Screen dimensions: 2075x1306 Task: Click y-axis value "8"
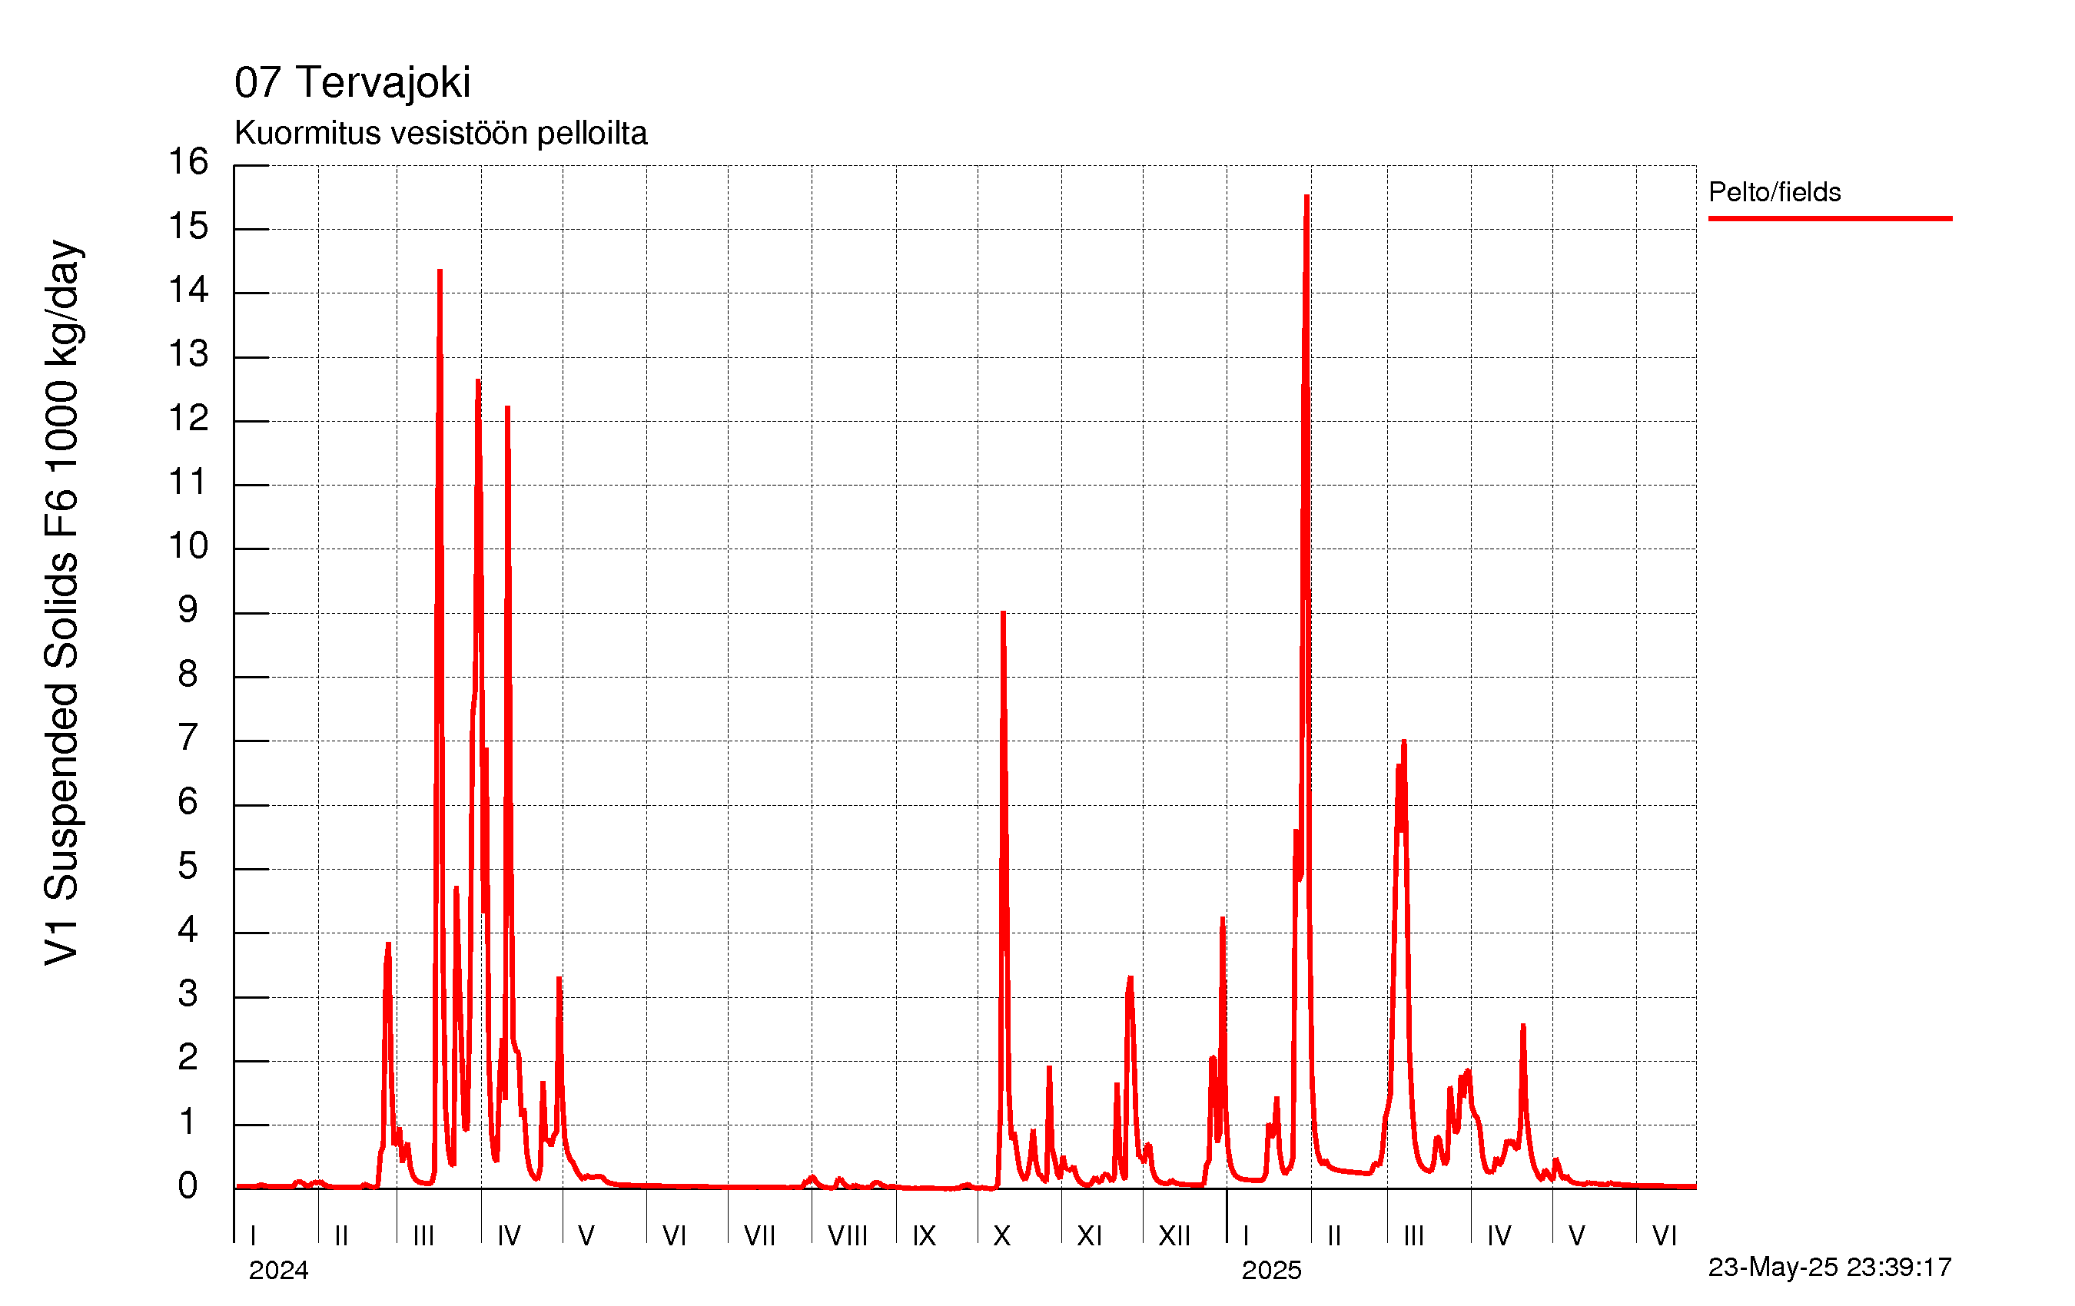click(x=188, y=675)
